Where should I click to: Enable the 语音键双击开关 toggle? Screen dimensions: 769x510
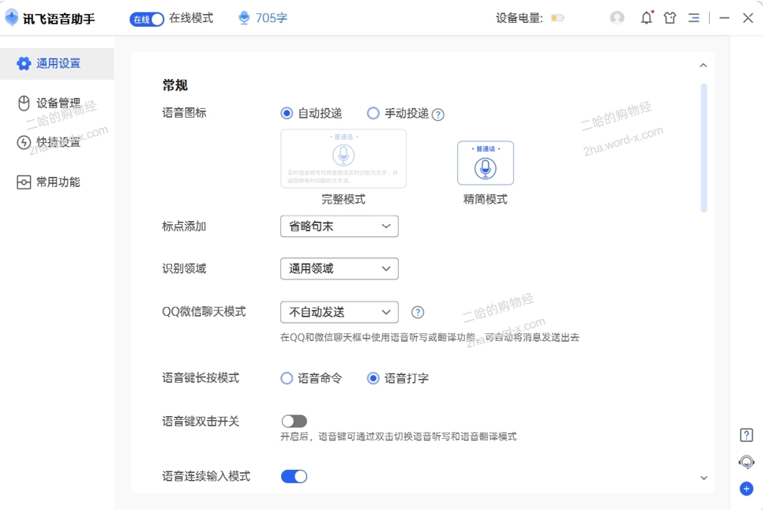point(294,422)
